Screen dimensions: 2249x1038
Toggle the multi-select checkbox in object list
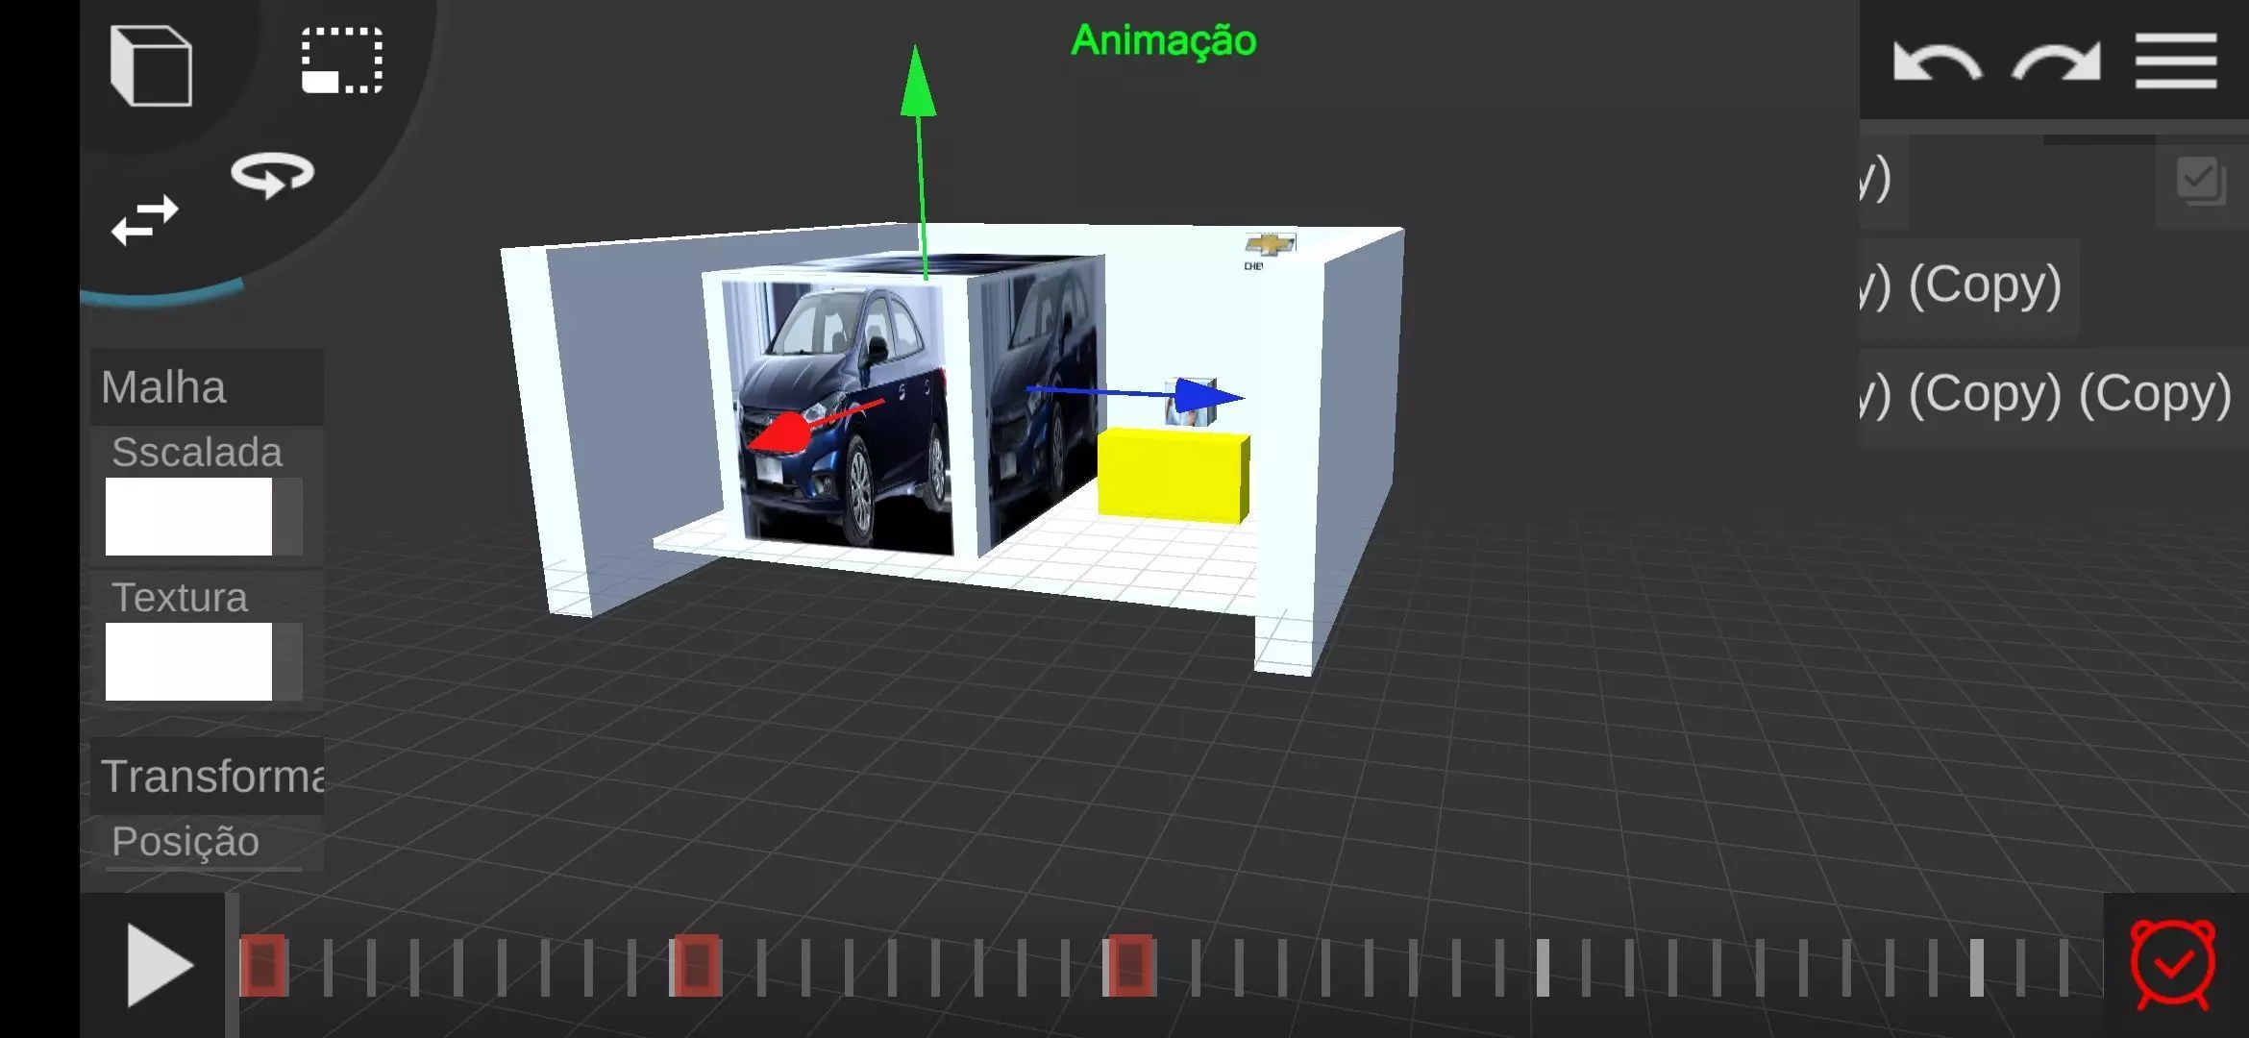[x=2201, y=181]
